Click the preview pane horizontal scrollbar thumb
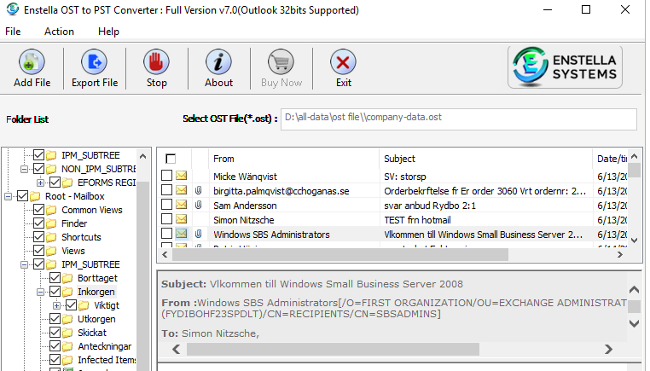Image resolution: width=650 pixels, height=371 pixels. 333,350
